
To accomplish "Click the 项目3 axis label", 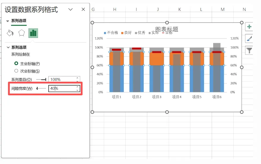I will tap(157, 97).
